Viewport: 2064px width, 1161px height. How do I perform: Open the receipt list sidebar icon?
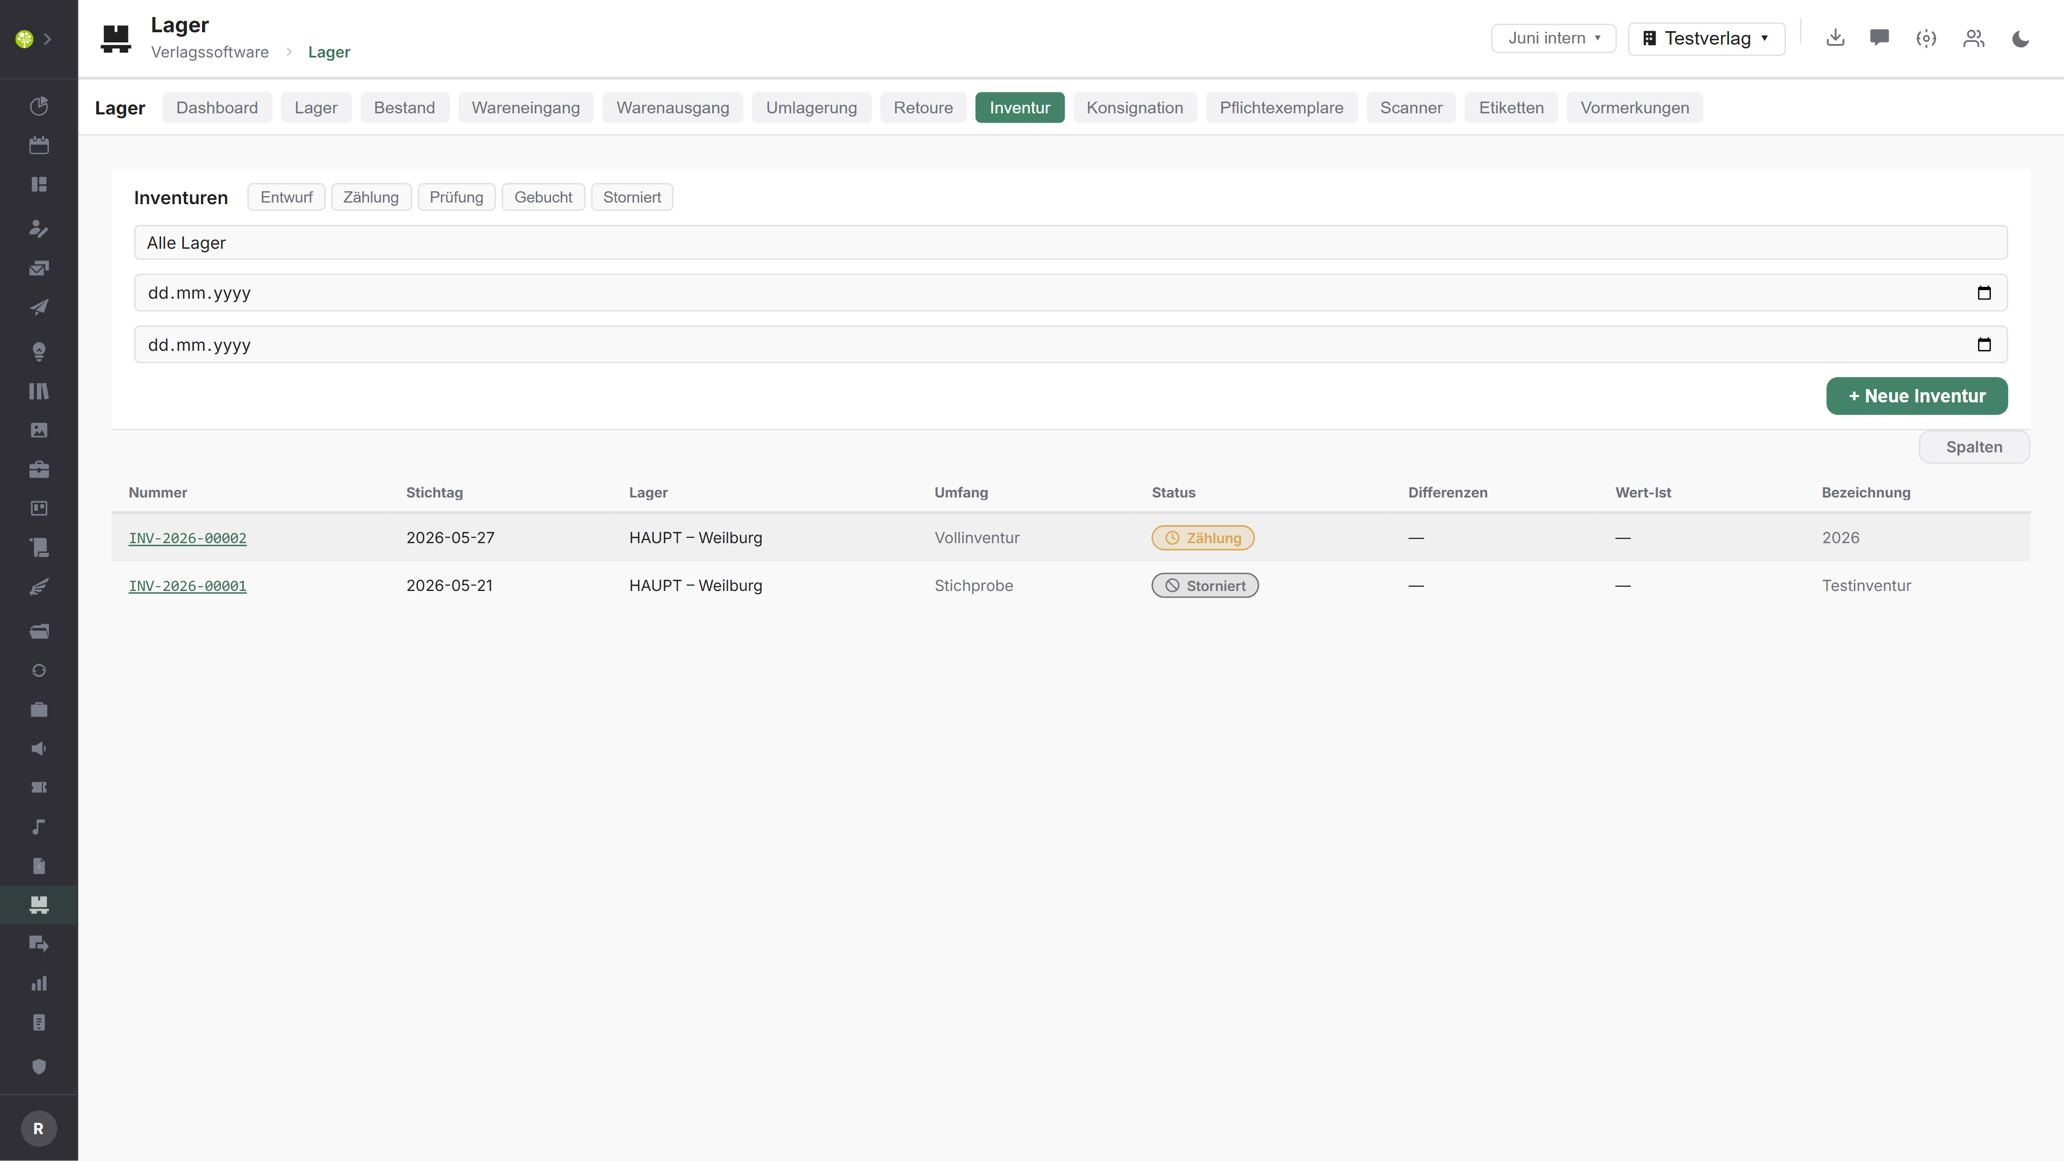[x=39, y=1022]
